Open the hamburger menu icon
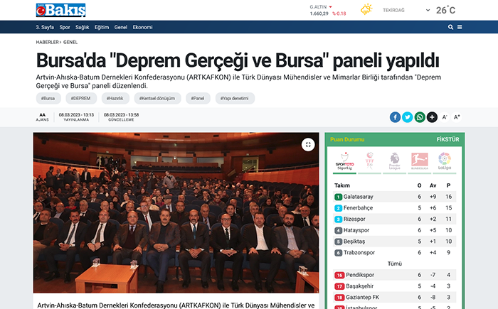This screenshot has width=498, height=309. point(460,27)
